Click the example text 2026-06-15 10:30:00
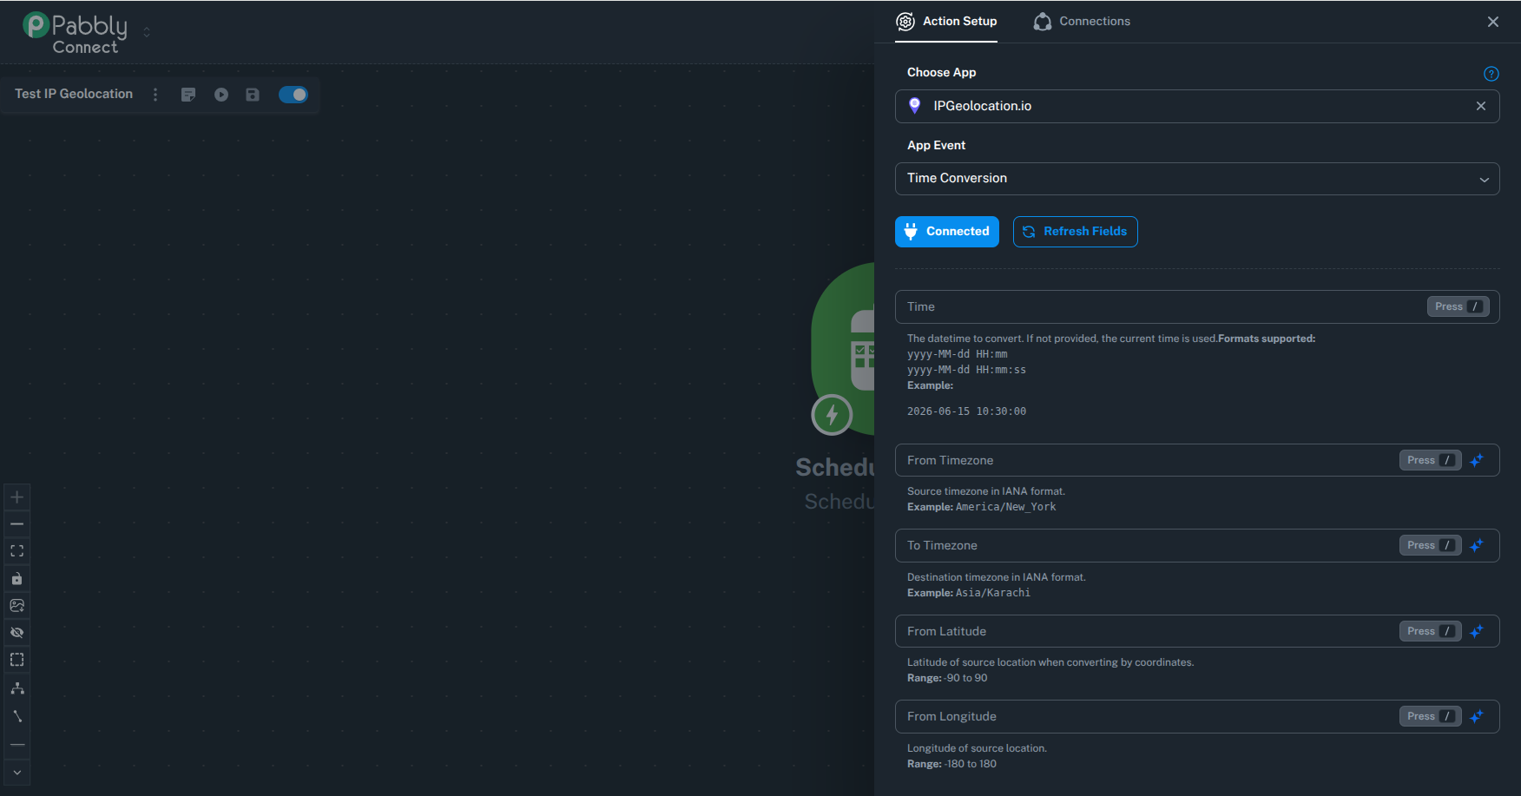Viewport: 1521px width, 796px height. [x=966, y=411]
